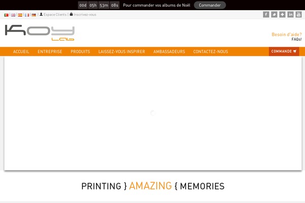Open the PRODUITS menu item
The height and width of the screenshot is (203, 305).
80,51
